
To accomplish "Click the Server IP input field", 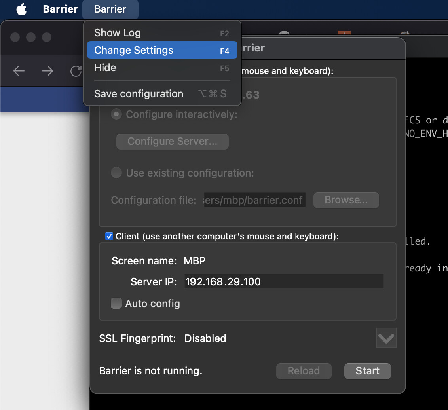I will pos(284,281).
